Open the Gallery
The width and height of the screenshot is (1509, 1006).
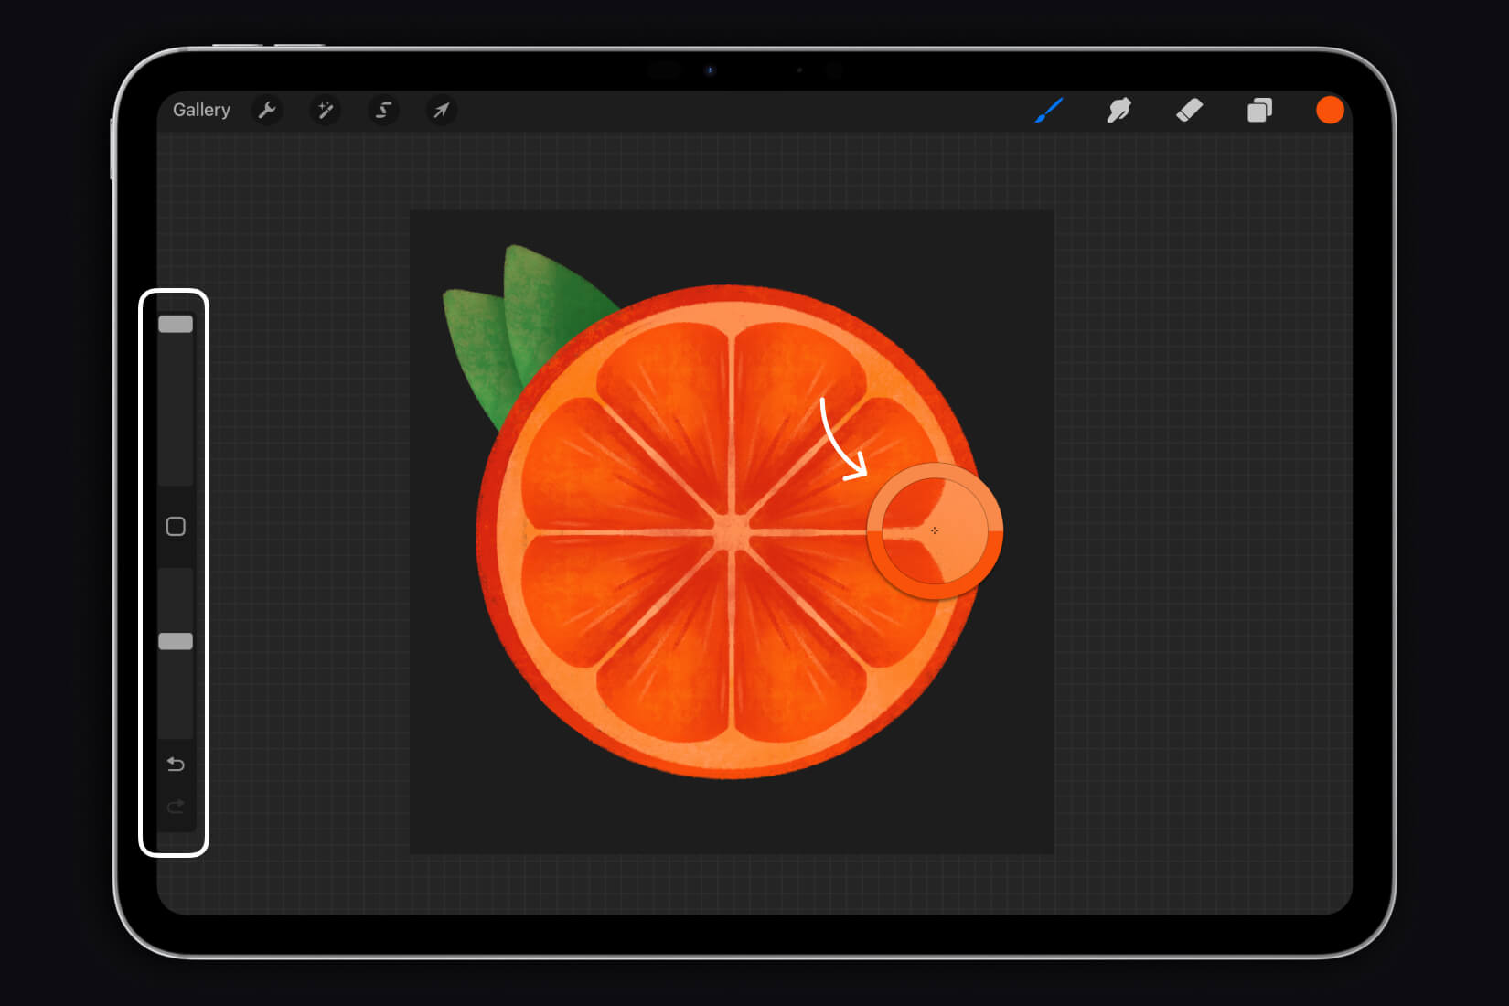tap(201, 110)
